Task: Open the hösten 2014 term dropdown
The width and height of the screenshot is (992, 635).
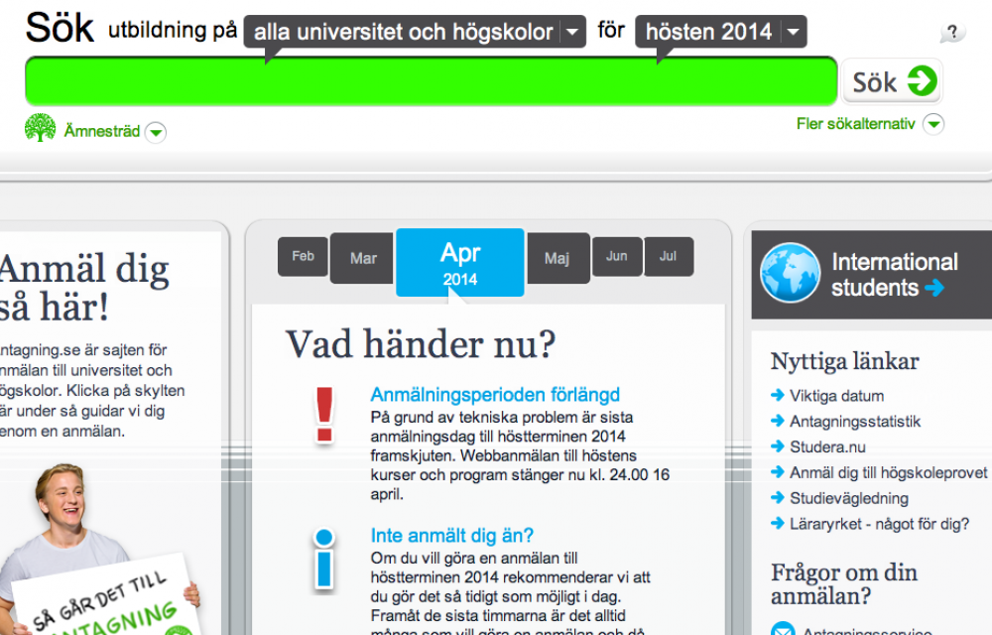Action: coord(792,33)
